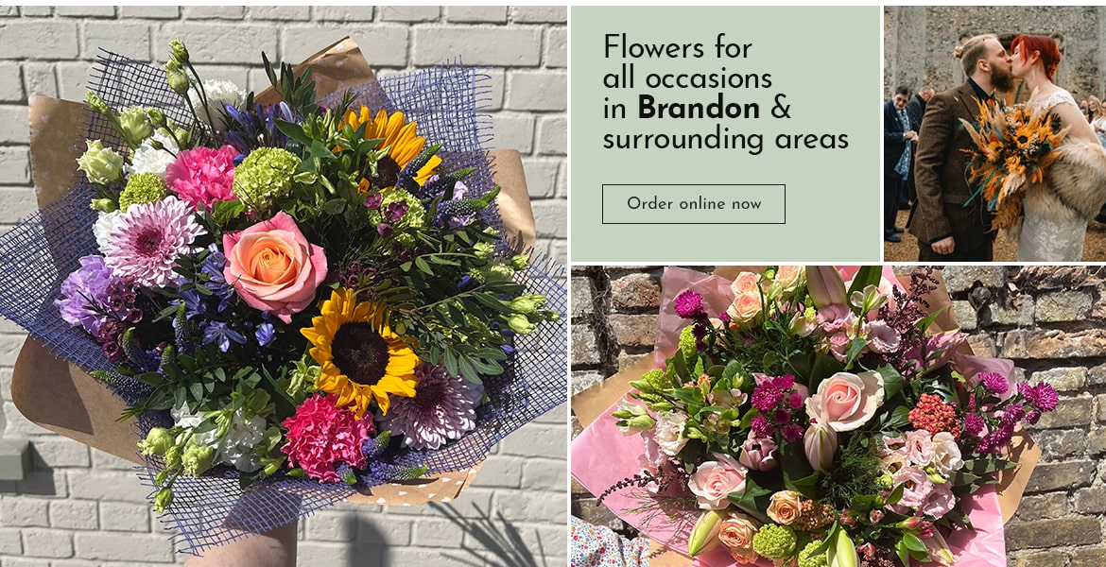Select the peach rose in the large bouquet
1106x567 pixels.
274,265
